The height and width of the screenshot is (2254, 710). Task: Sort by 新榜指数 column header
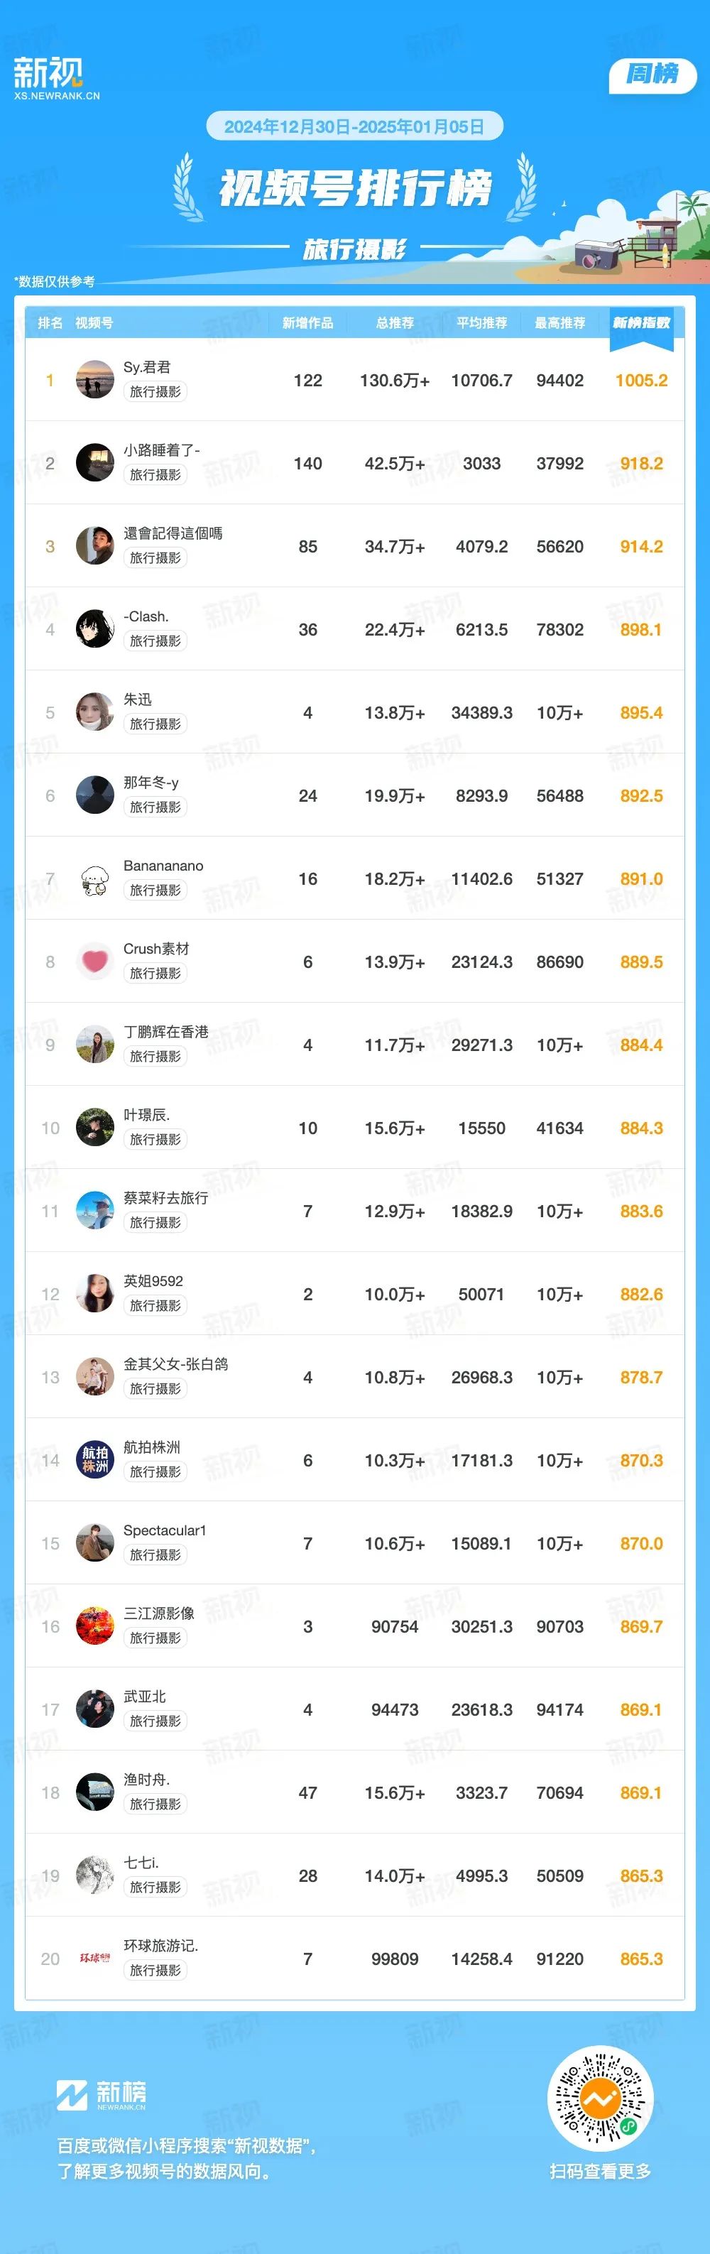pyautogui.click(x=641, y=323)
